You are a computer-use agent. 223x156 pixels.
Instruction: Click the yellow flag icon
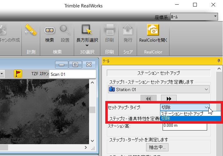(x=18, y=74)
